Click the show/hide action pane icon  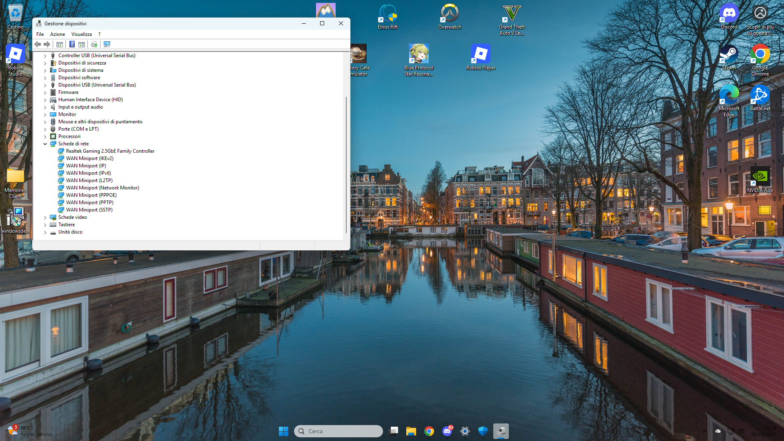[82, 44]
